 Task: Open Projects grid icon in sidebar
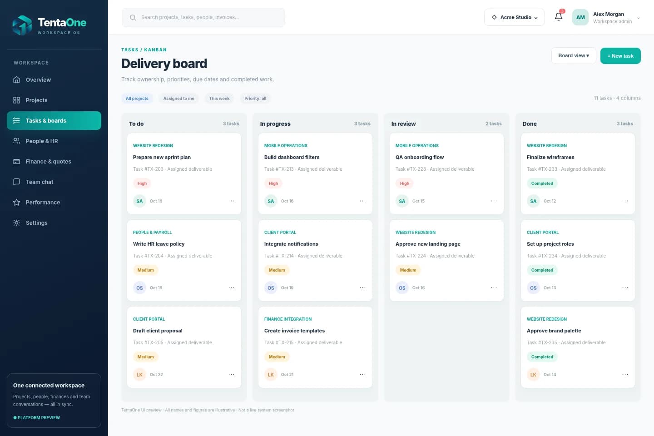[17, 100]
